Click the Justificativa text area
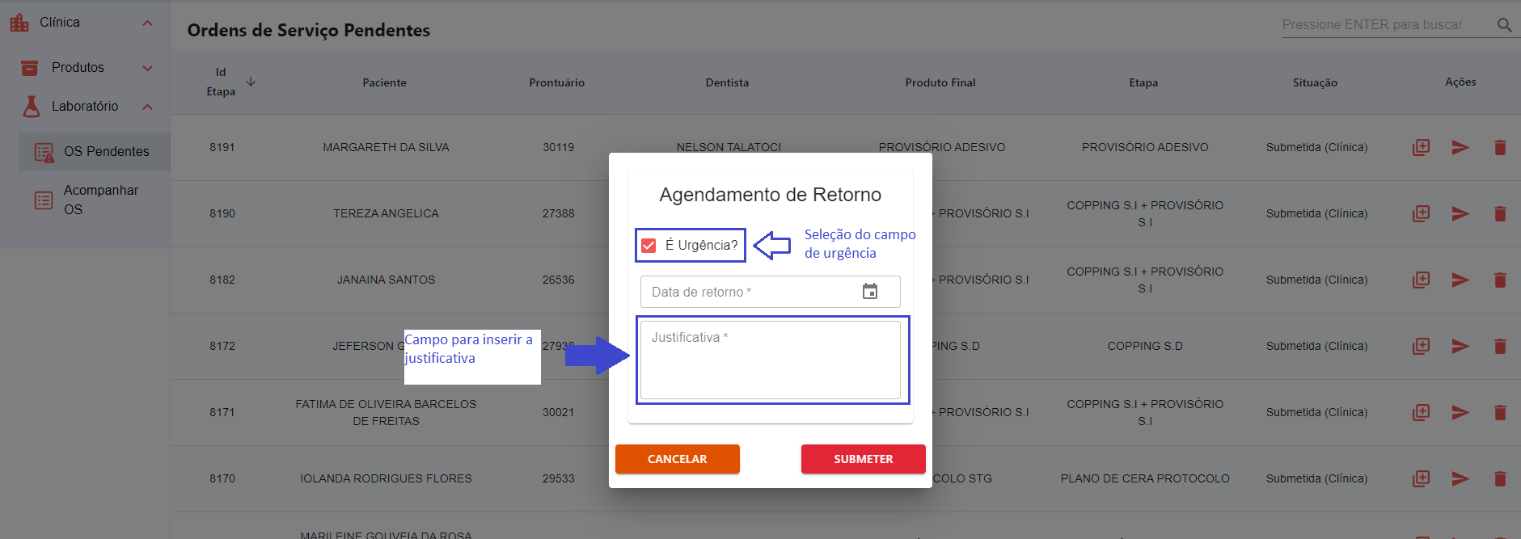The width and height of the screenshot is (1521, 539). click(x=770, y=360)
